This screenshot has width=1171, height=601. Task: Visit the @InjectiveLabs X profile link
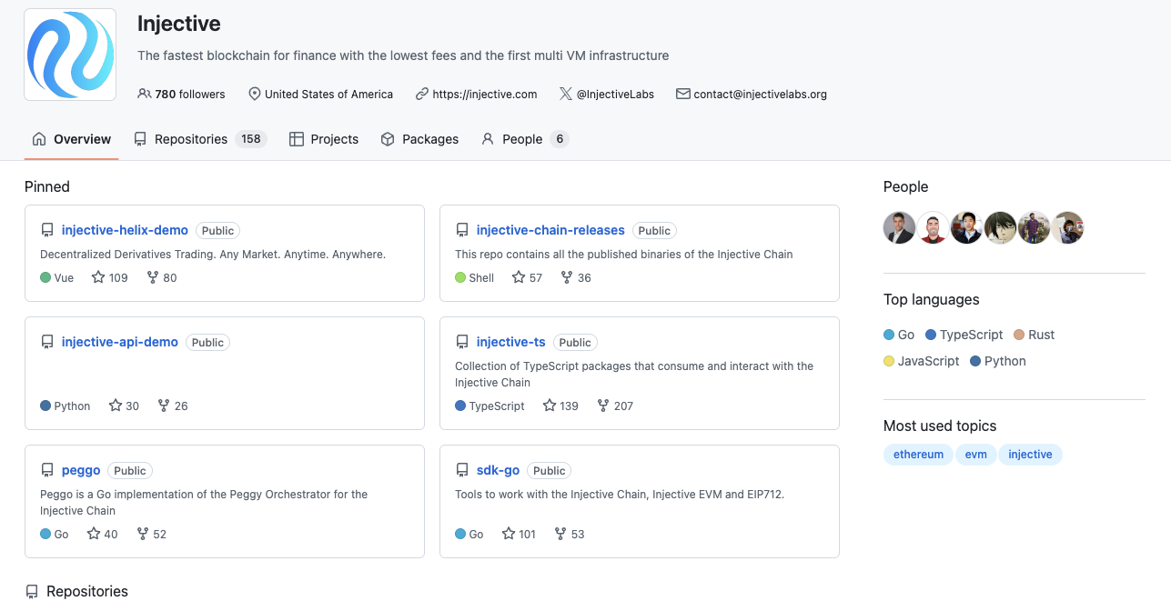point(615,94)
